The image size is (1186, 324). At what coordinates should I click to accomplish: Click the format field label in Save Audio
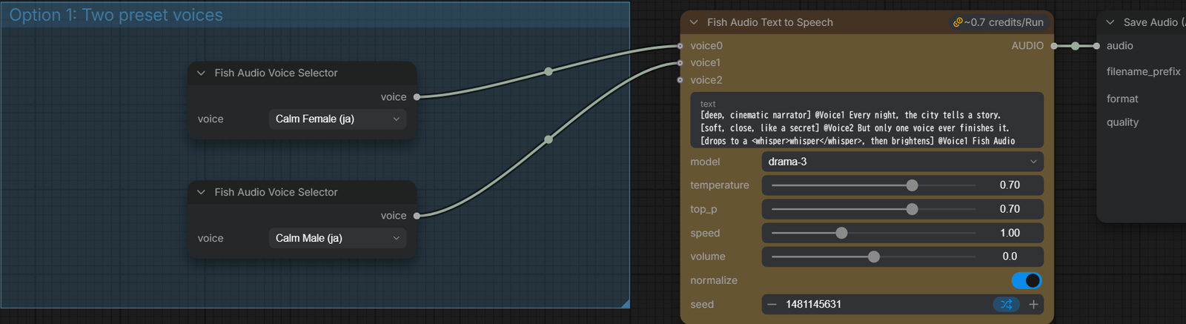pyautogui.click(x=1122, y=99)
